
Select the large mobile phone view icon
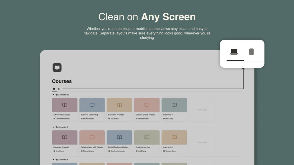click(x=251, y=52)
